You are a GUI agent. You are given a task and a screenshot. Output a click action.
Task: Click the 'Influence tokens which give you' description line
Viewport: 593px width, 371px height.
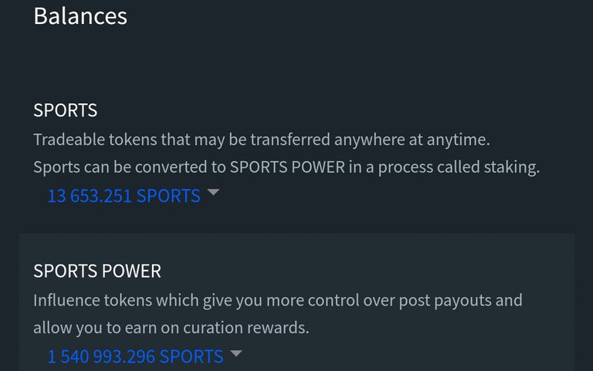click(x=278, y=301)
